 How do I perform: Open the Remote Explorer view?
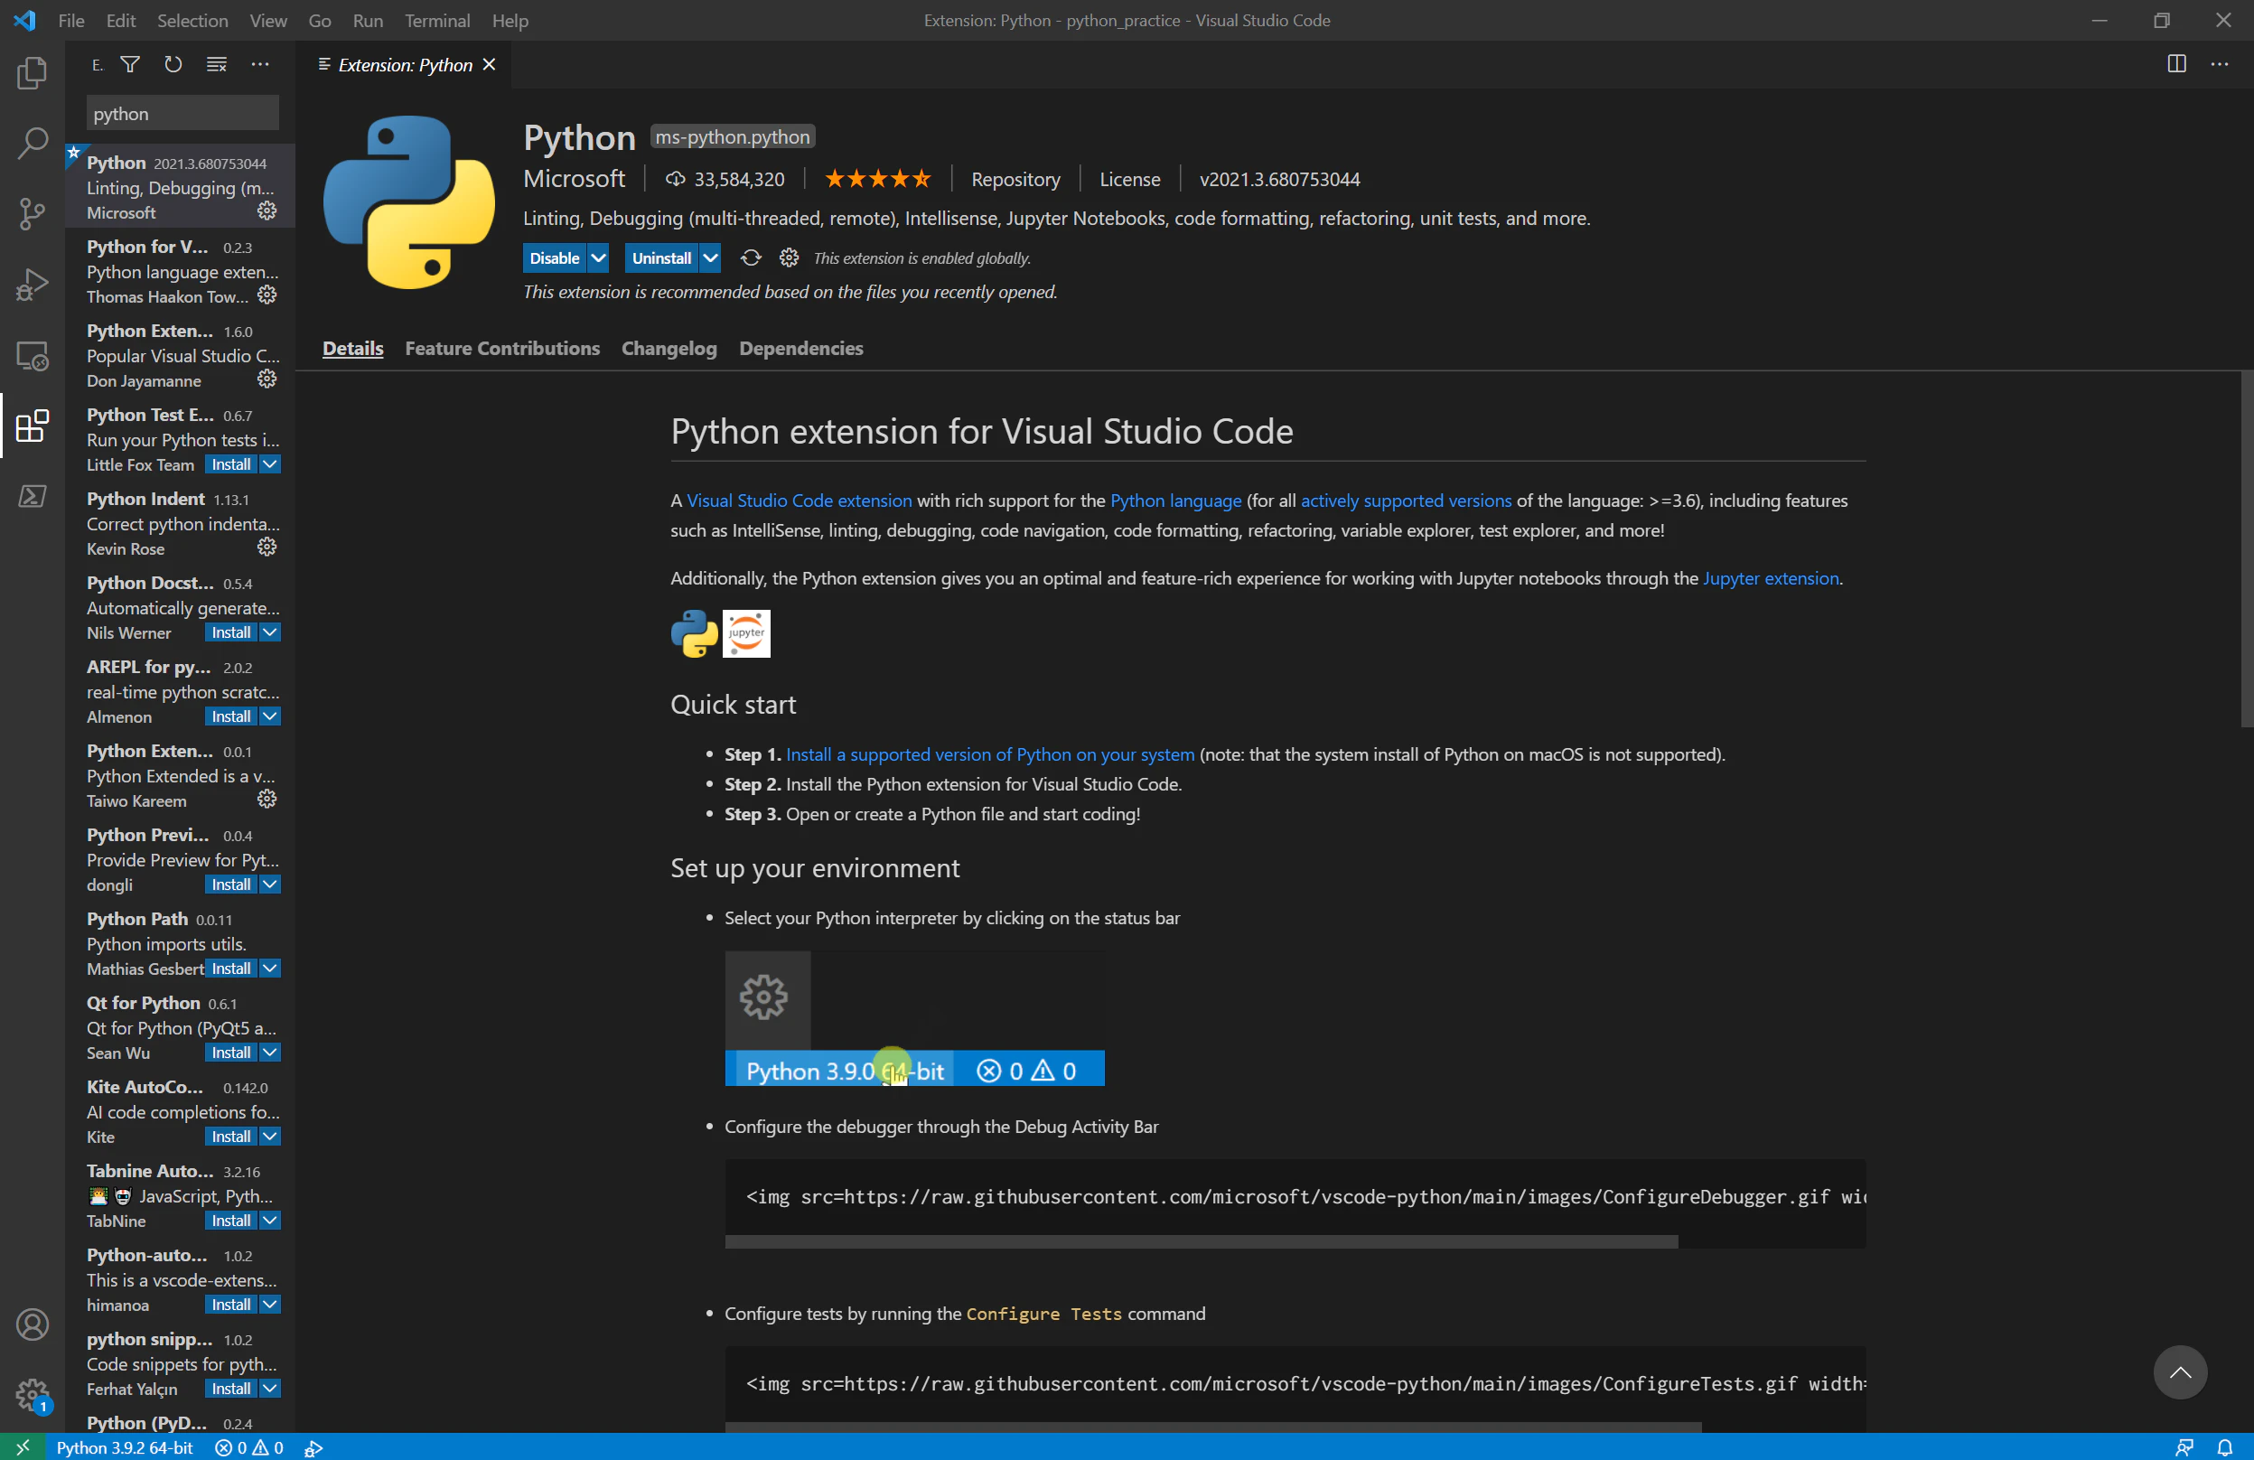33,355
